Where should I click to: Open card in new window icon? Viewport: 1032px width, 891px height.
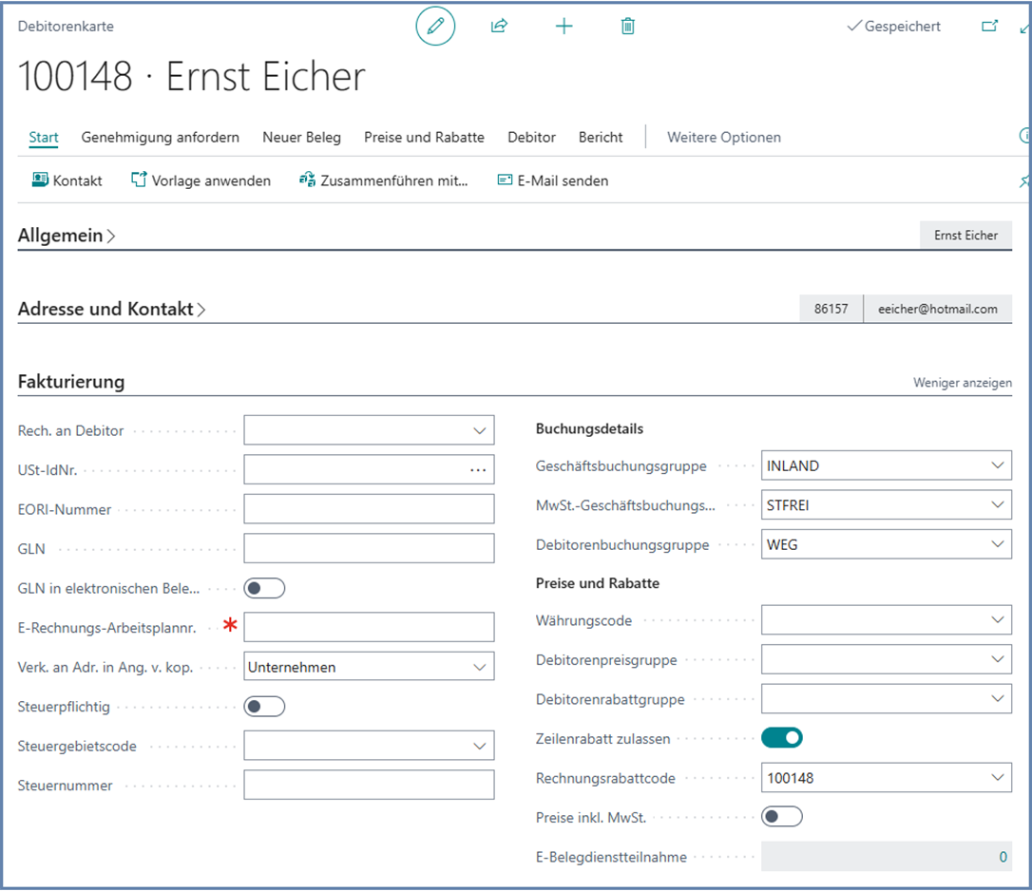pos(989,27)
